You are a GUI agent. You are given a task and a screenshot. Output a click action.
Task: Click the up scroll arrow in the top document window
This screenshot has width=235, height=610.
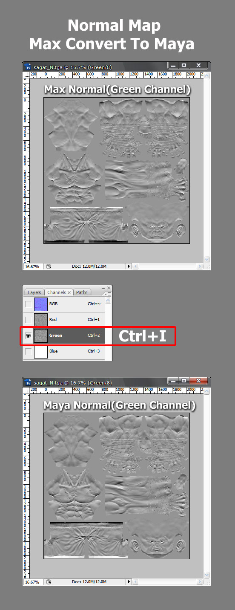click(x=207, y=76)
